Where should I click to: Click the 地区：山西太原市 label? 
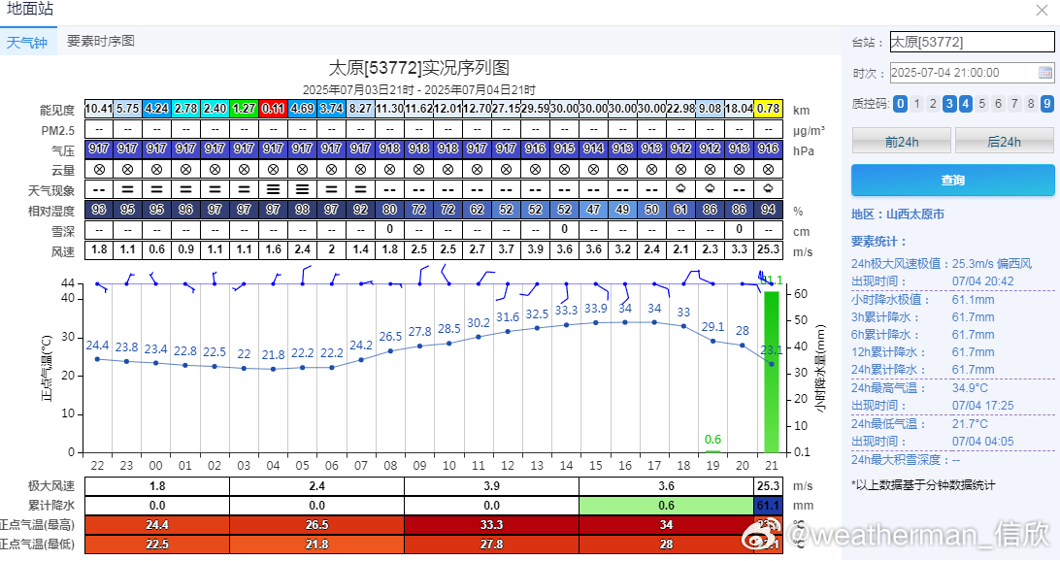point(898,214)
